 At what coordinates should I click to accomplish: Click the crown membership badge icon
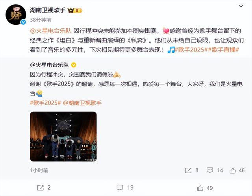point(75,11)
